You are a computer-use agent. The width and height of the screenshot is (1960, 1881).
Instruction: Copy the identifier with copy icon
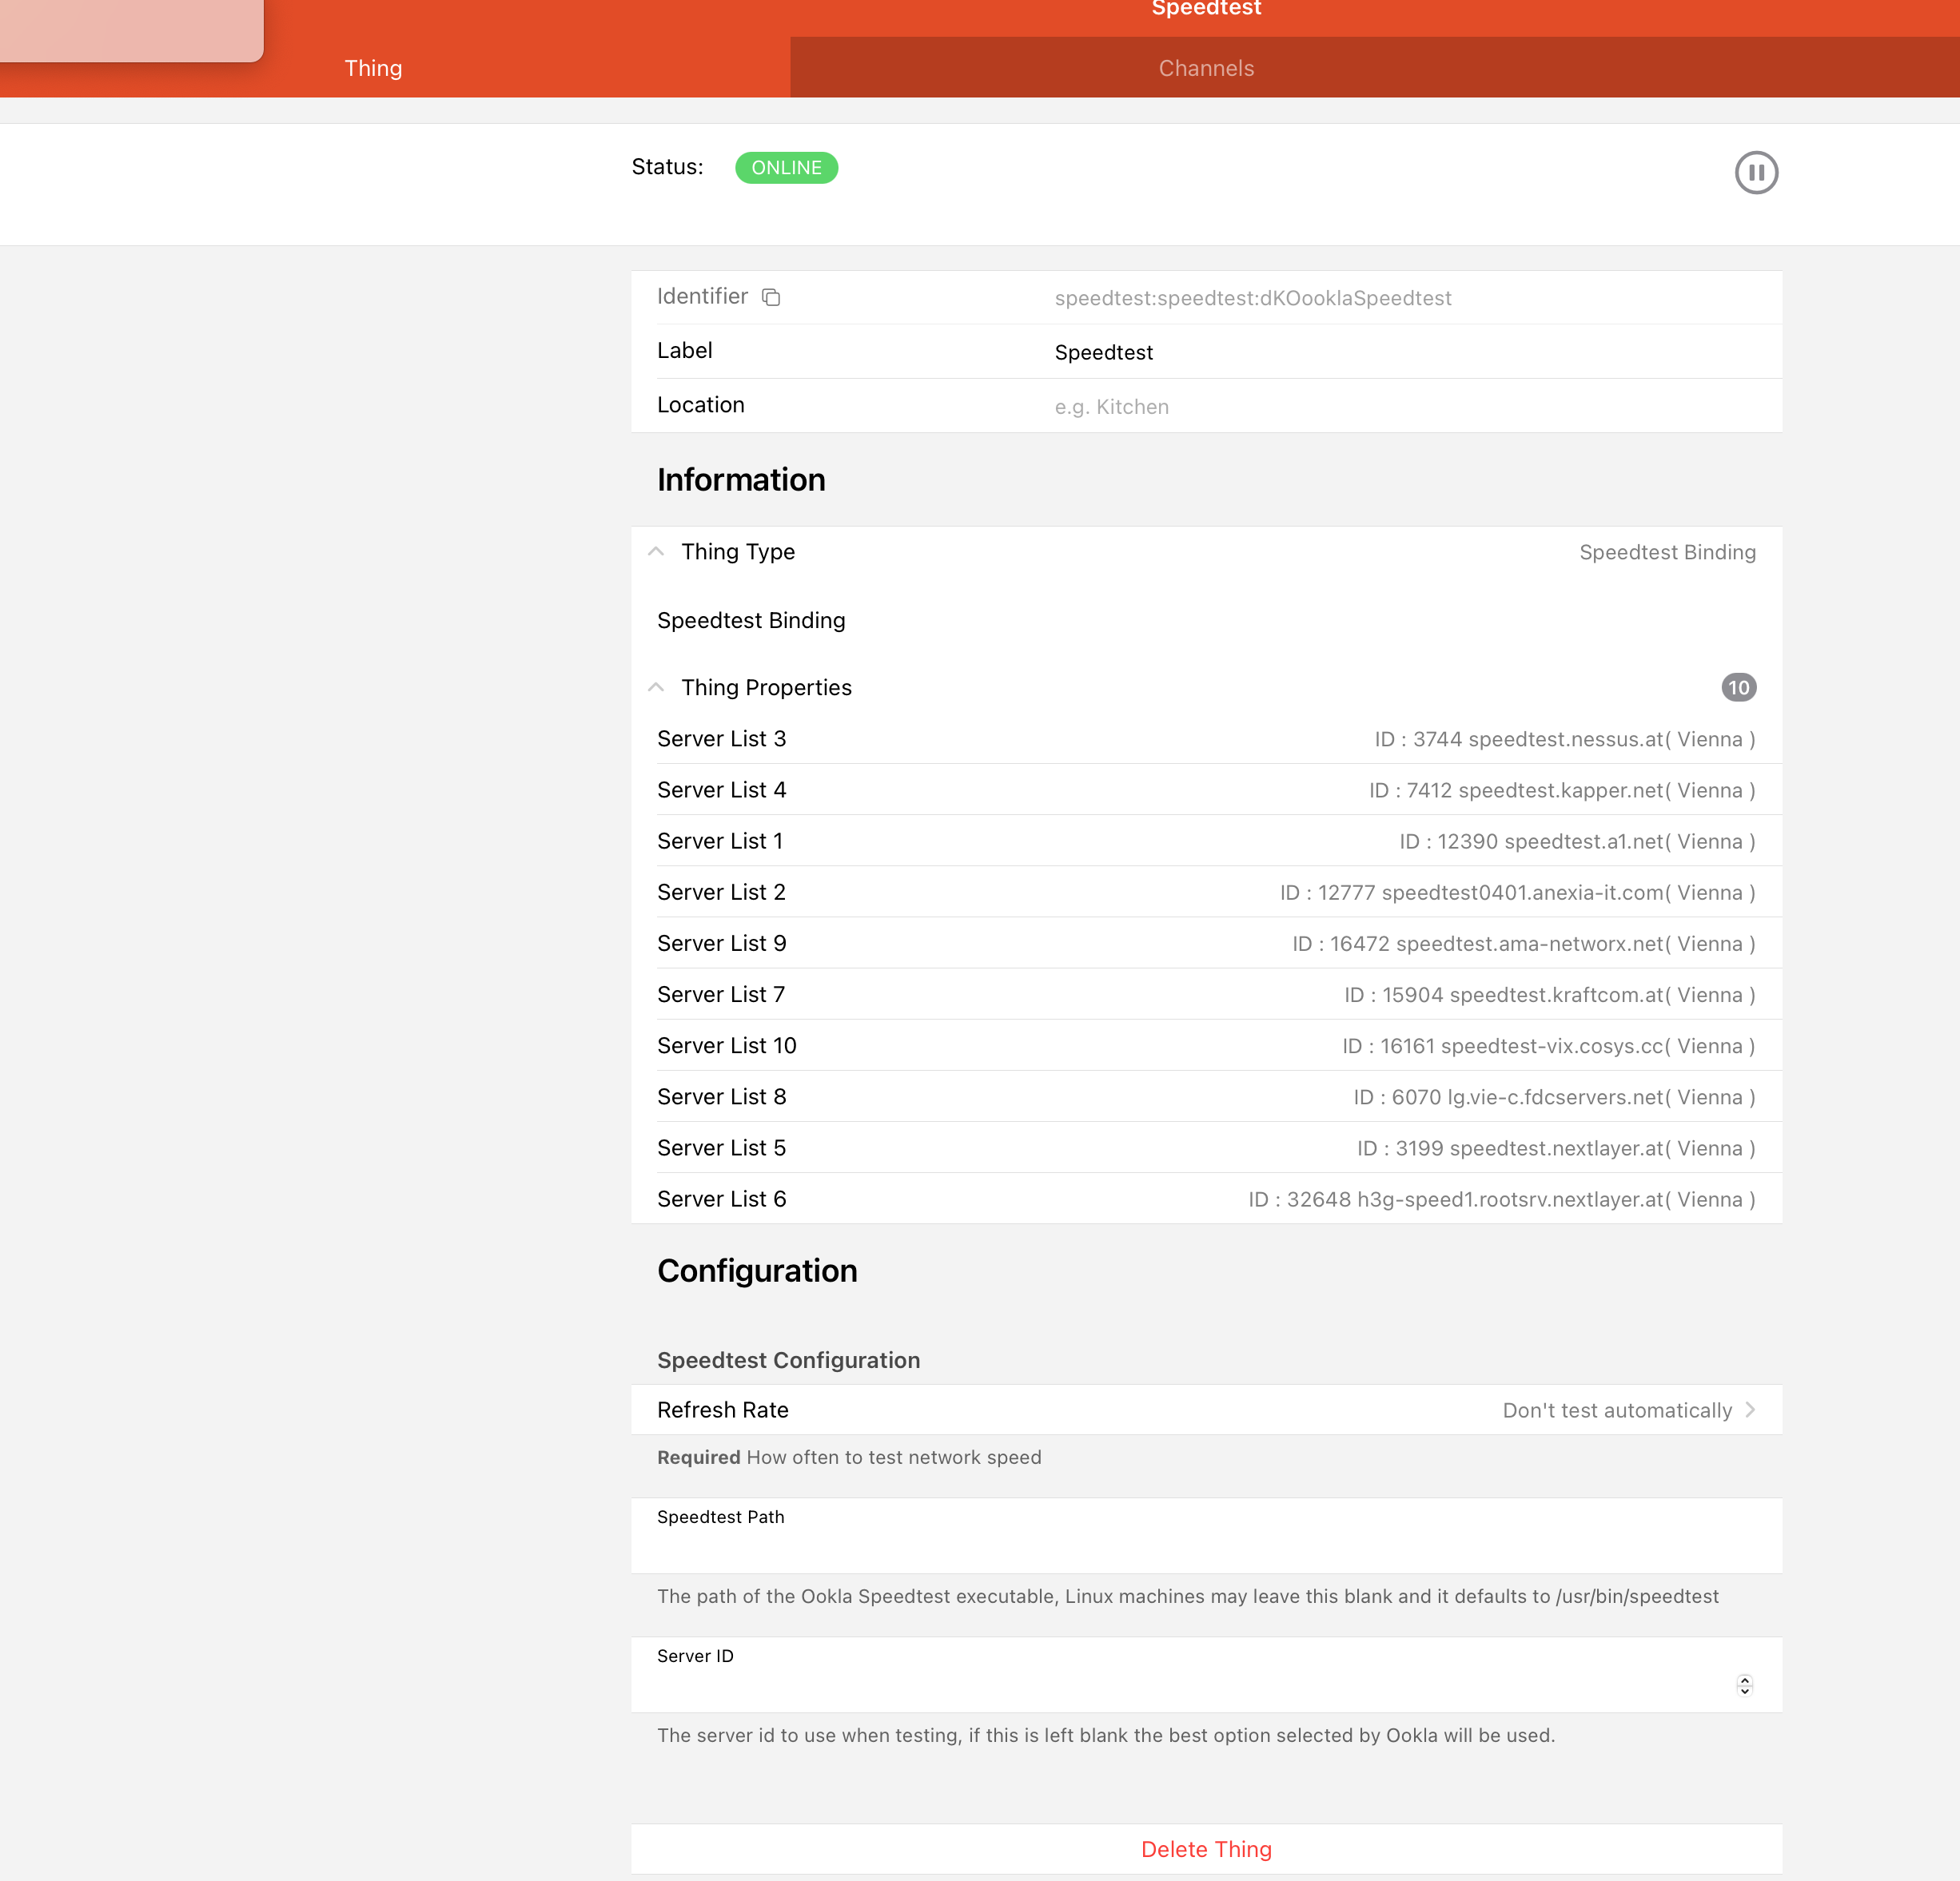(770, 296)
